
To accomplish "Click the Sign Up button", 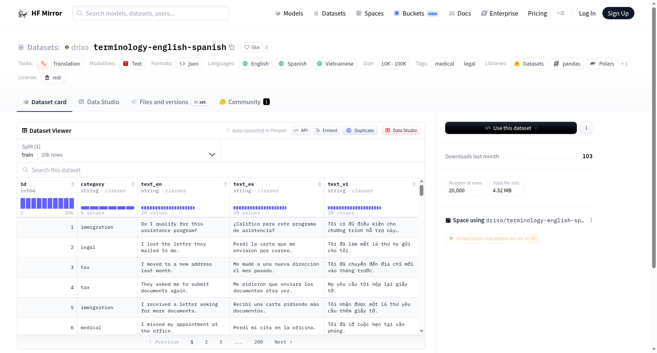I will [x=618, y=14].
